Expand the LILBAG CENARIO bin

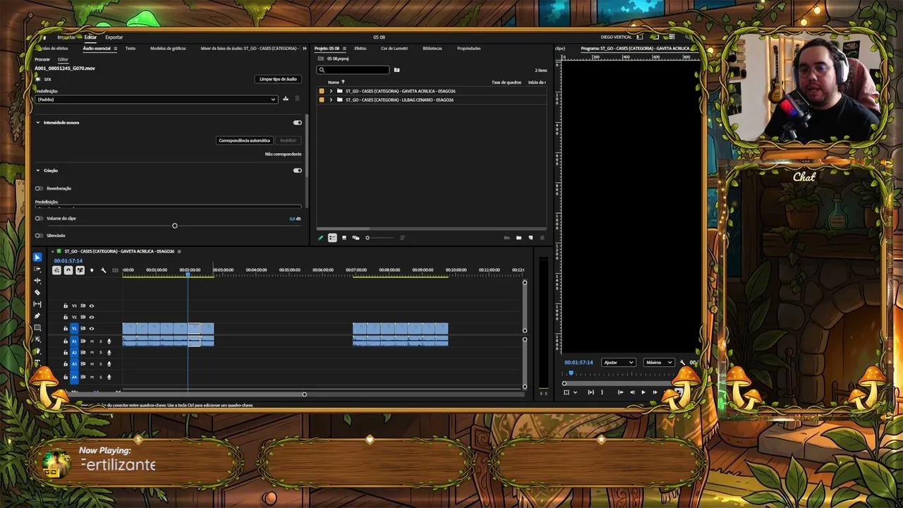coord(331,100)
